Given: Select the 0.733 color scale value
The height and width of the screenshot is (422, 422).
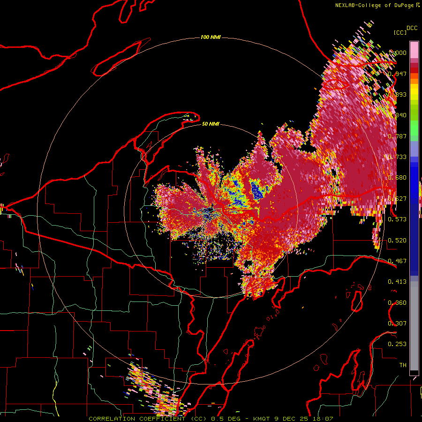Looking at the screenshot, I should coord(397,157).
